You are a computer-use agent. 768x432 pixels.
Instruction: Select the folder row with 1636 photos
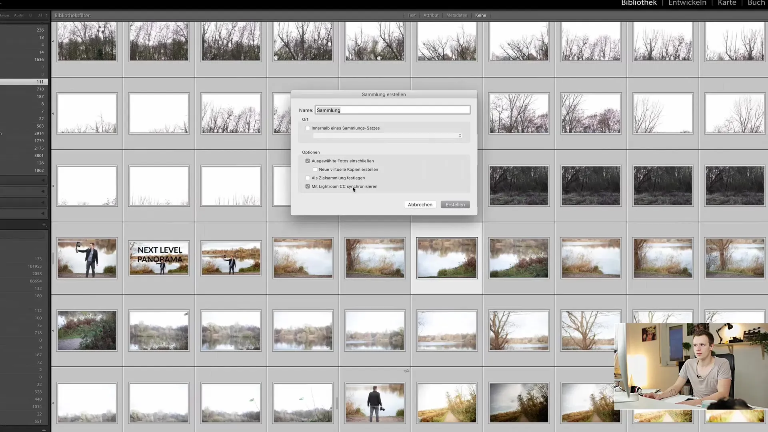(x=24, y=60)
